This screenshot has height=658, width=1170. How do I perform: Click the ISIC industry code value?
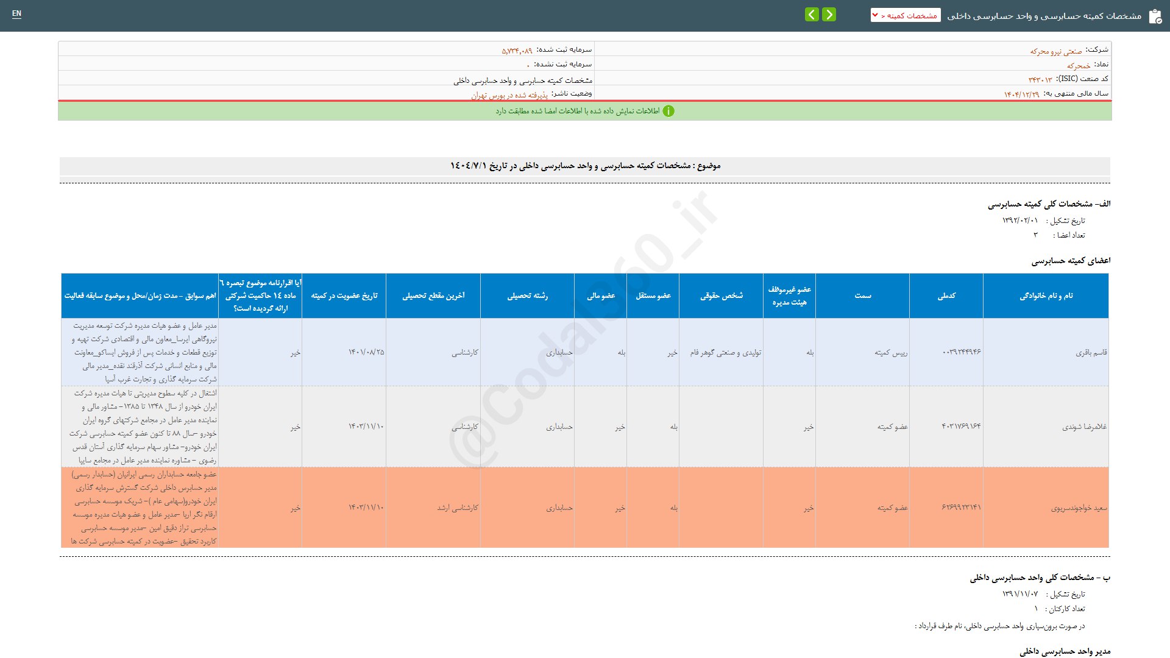pos(1040,80)
